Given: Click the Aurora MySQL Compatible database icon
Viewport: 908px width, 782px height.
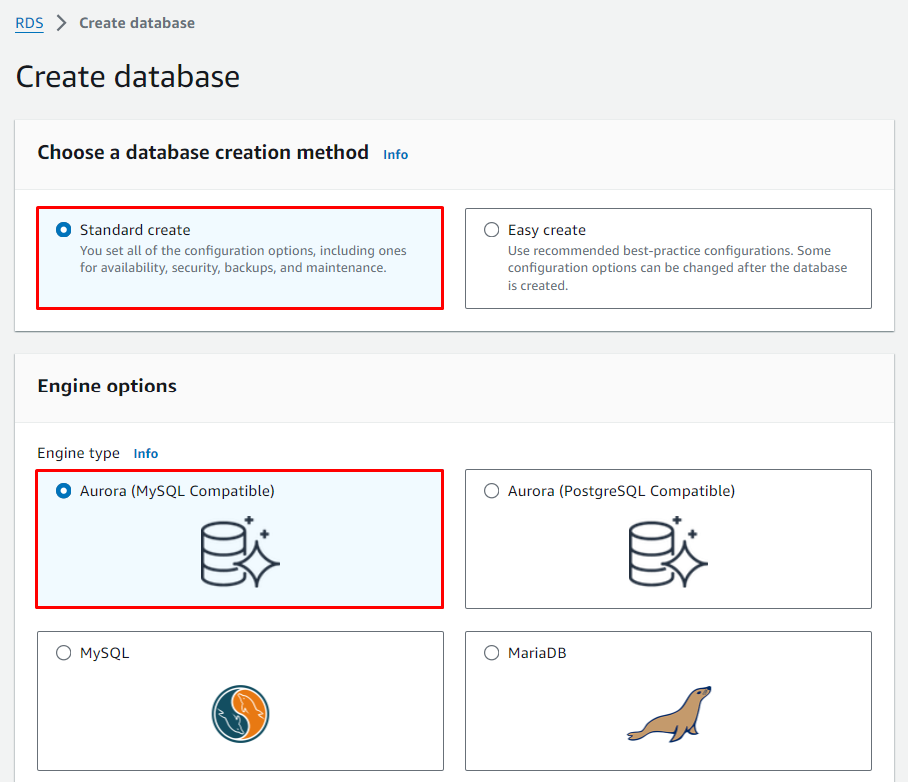Looking at the screenshot, I should pyautogui.click(x=240, y=551).
